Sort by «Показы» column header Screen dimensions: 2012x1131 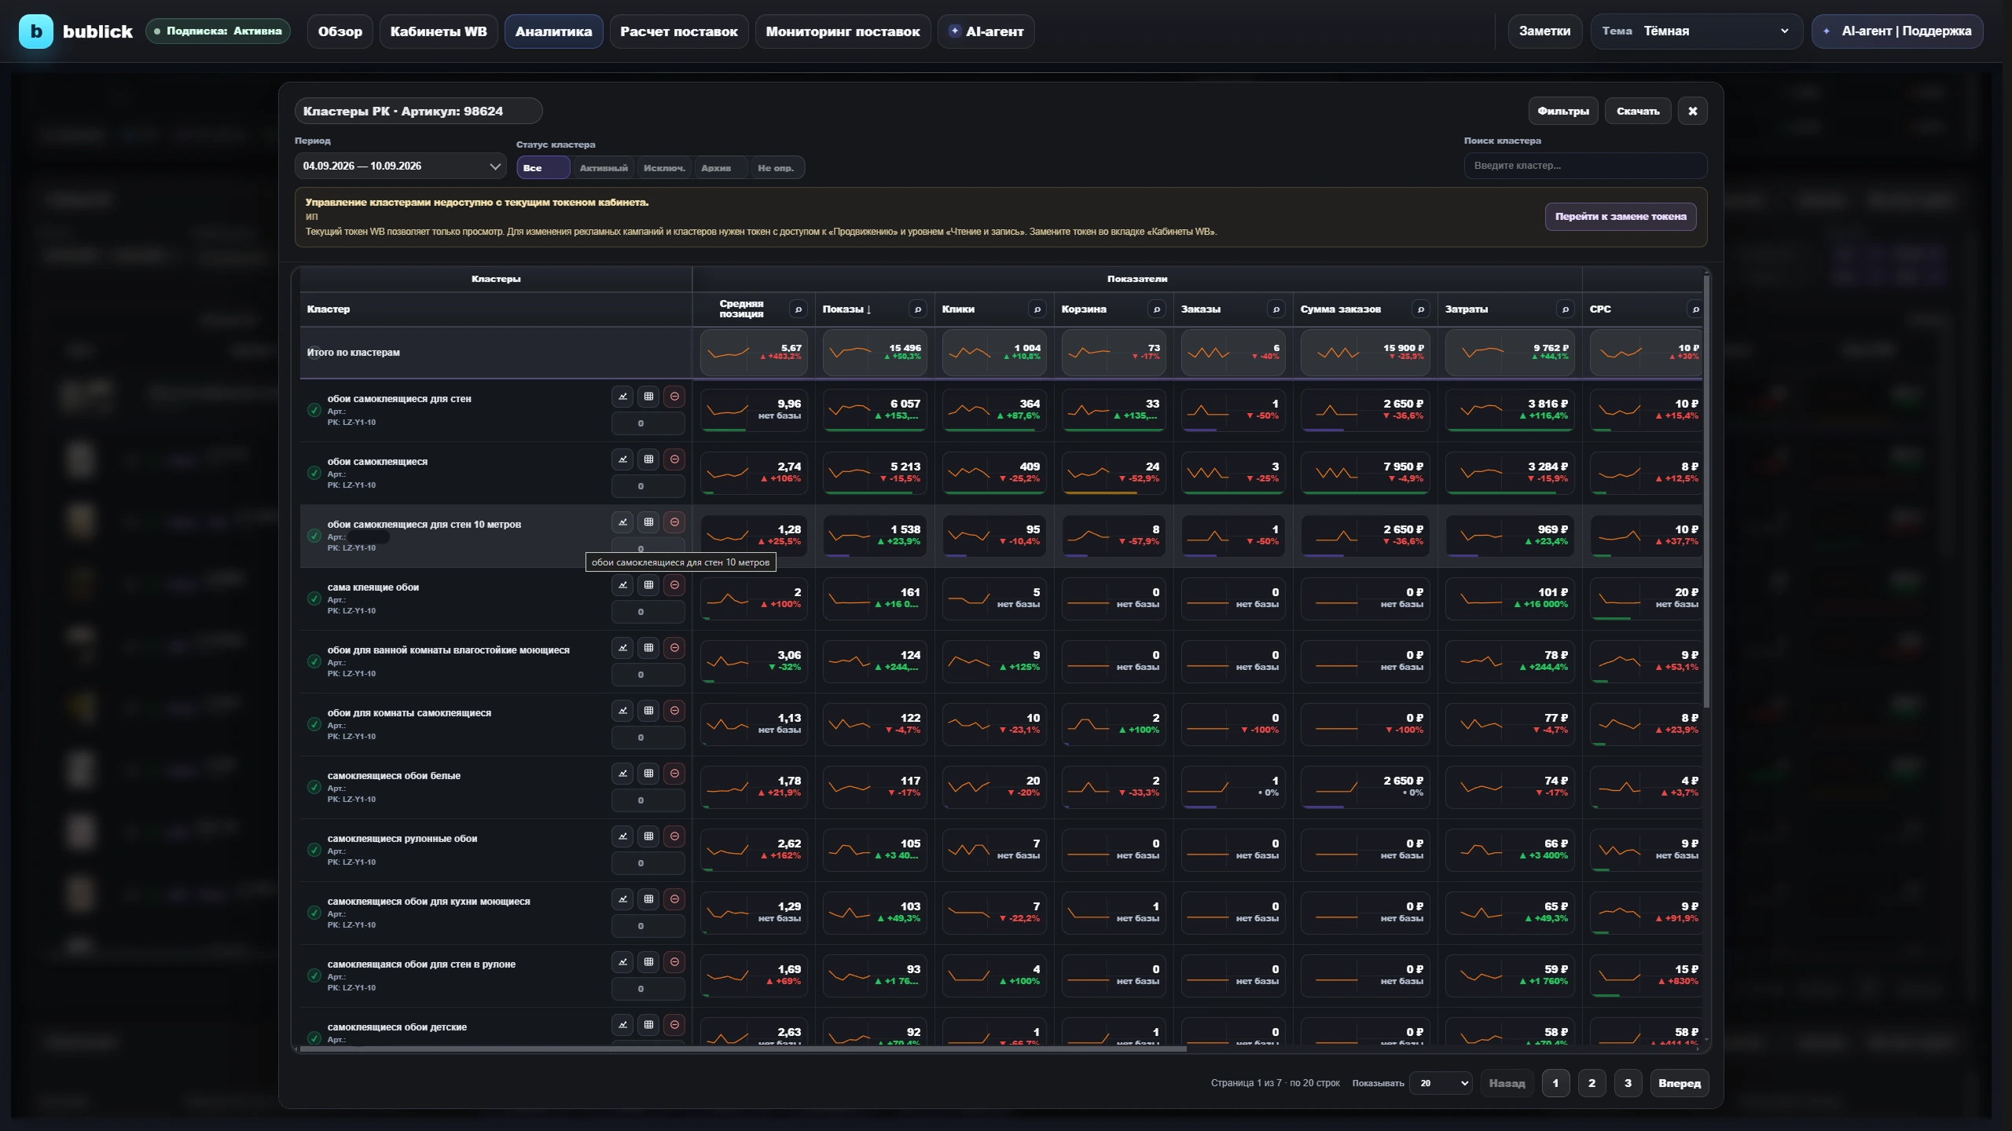846,309
